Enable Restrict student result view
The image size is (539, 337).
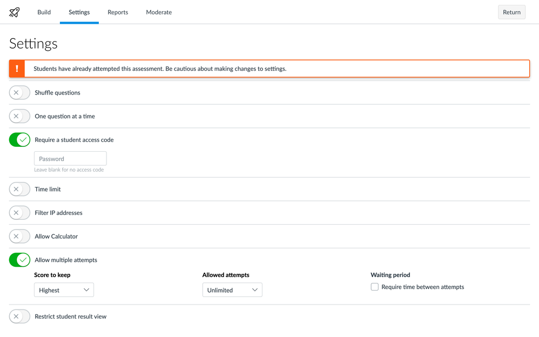[x=19, y=316]
